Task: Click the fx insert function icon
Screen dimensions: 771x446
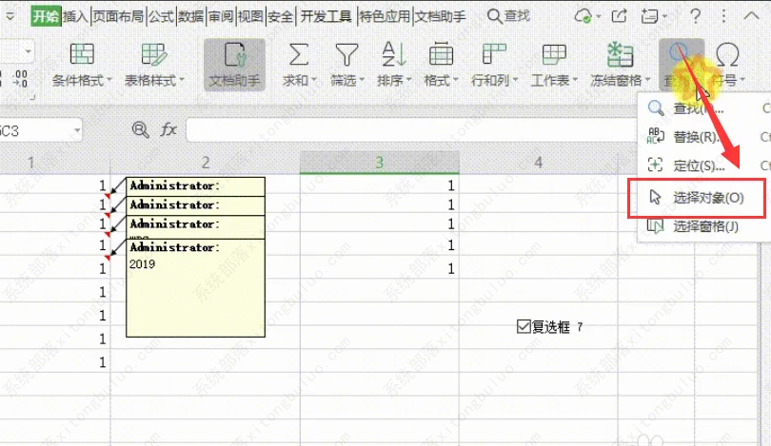Action: (168, 129)
